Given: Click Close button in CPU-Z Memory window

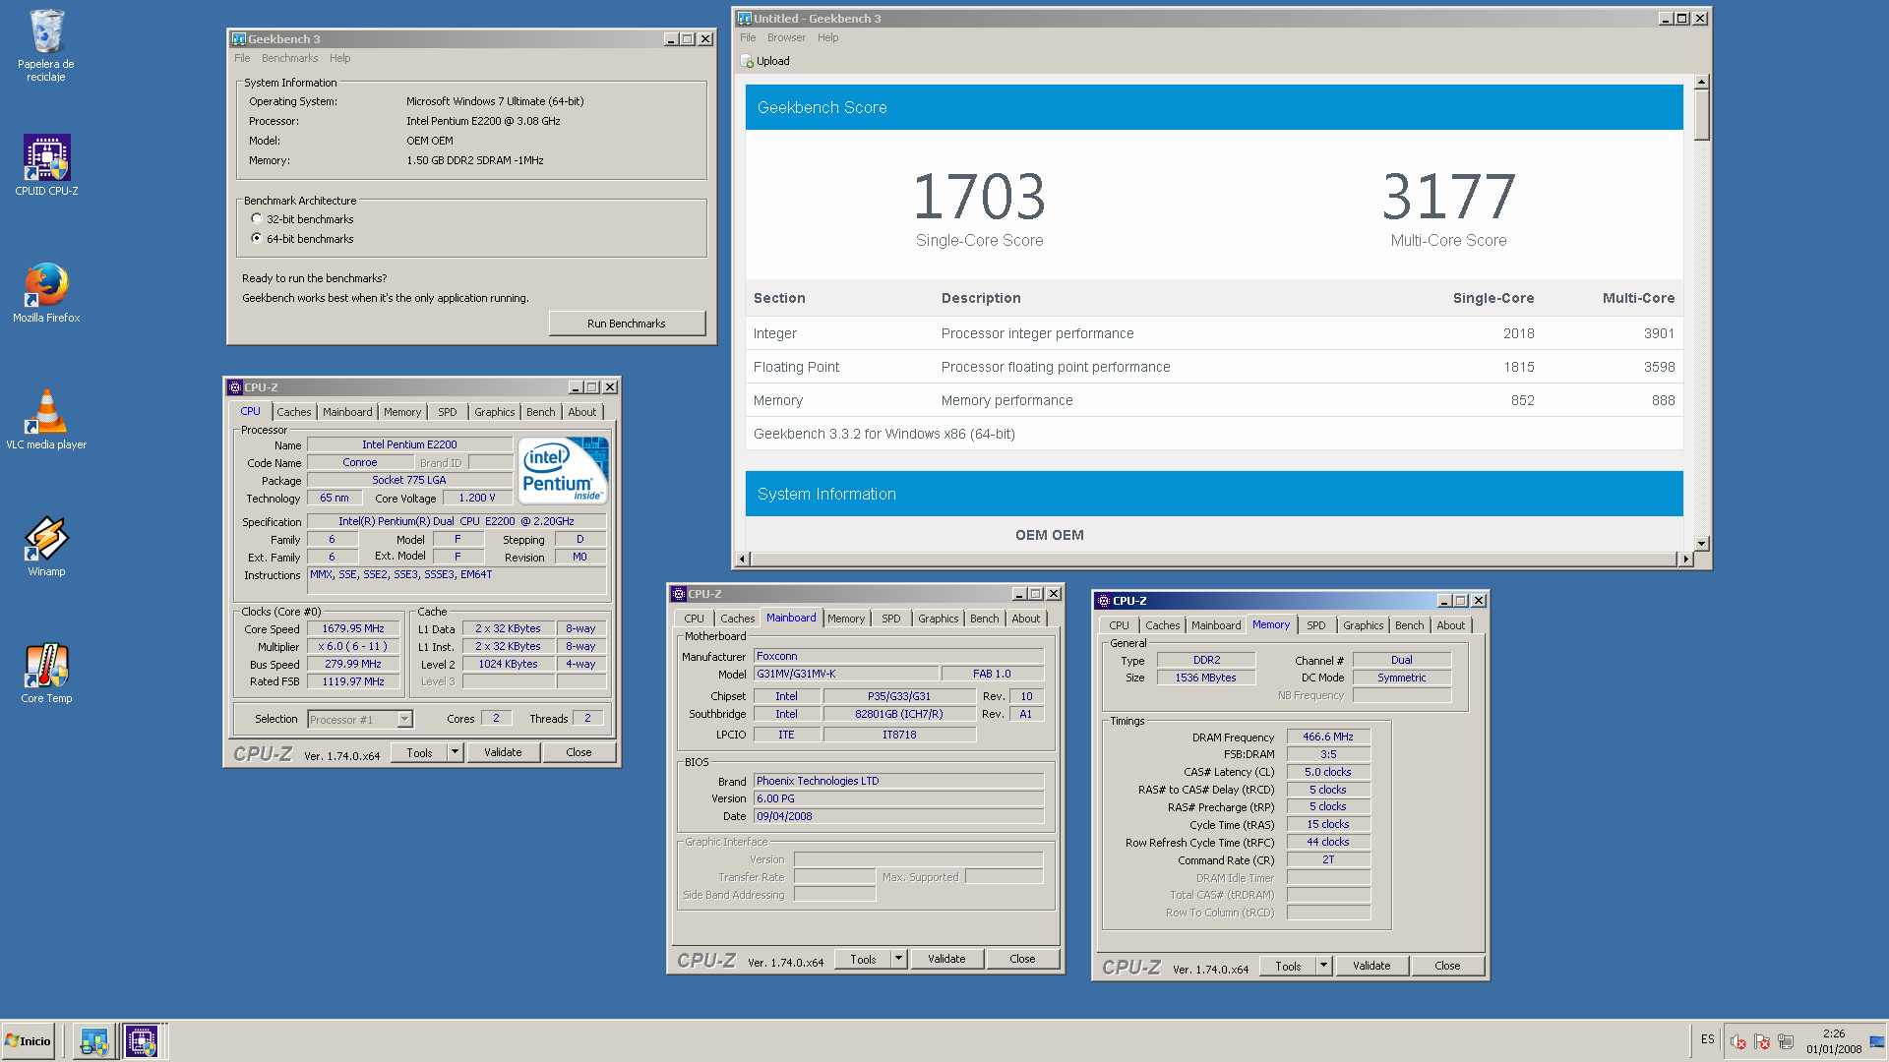Looking at the screenshot, I should [x=1447, y=966].
